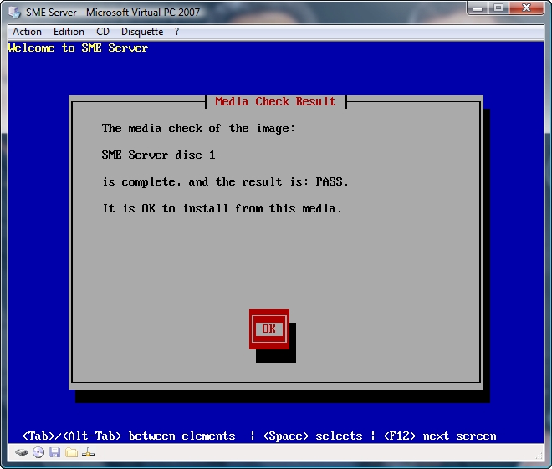Click the CD drive status icon
The image size is (552, 469).
click(38, 452)
